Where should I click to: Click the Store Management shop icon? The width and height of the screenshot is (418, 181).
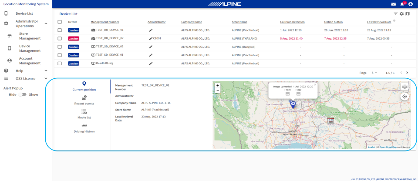[x=9, y=36]
